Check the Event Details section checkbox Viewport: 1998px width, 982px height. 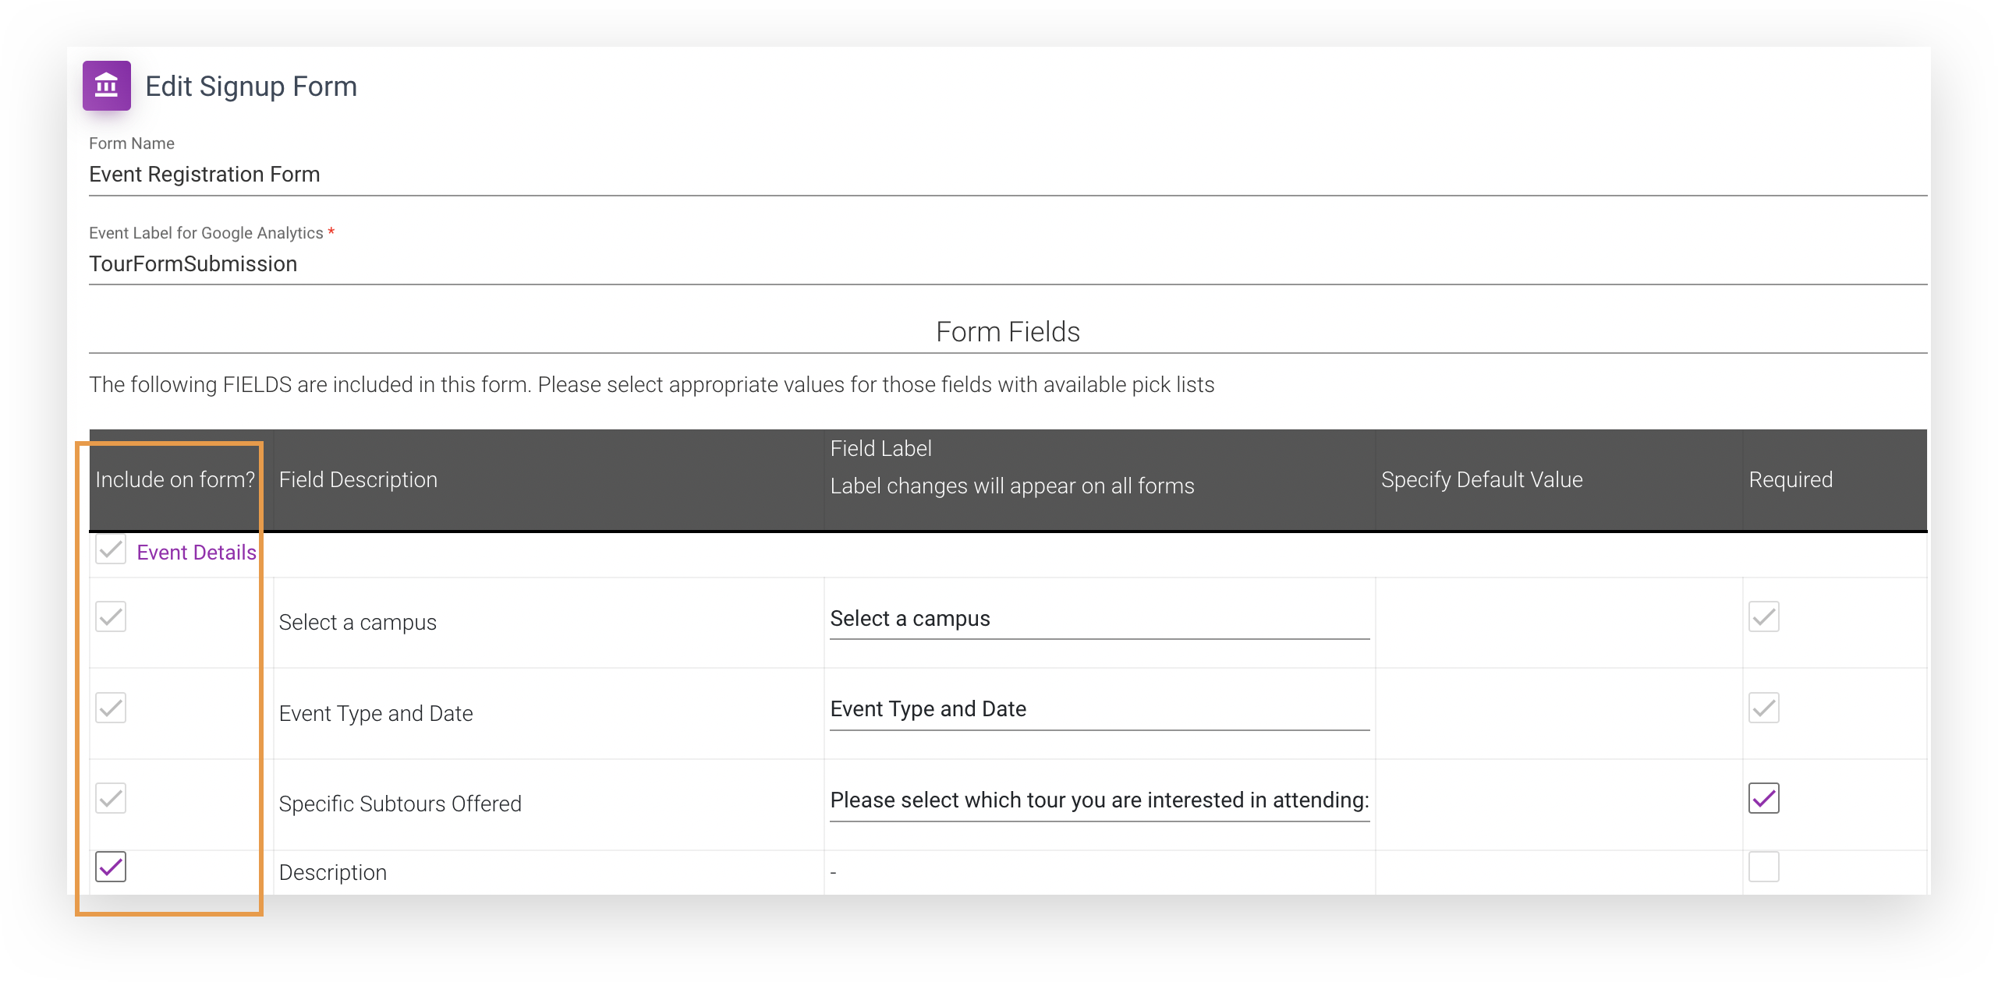110,550
